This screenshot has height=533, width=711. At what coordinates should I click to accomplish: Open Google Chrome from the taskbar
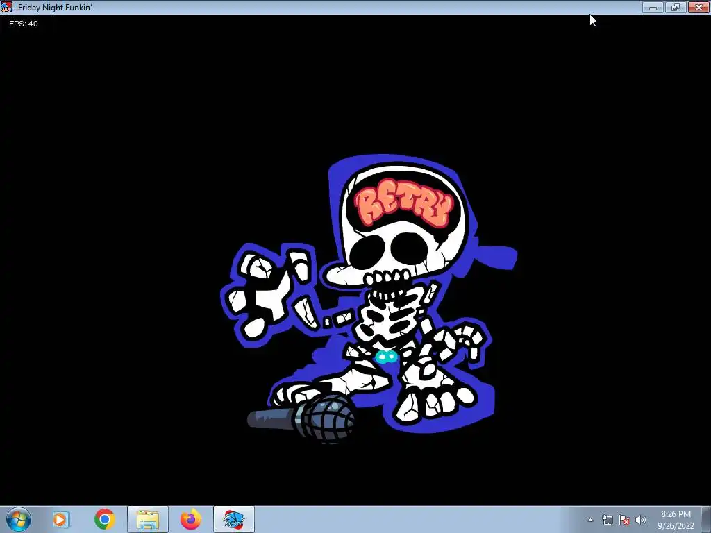point(104,519)
